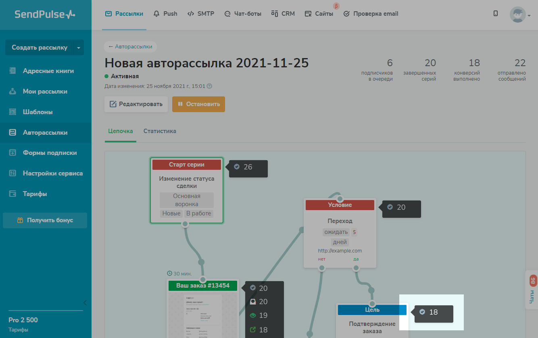Click the Остановить button
538x338 pixels.
198,104
